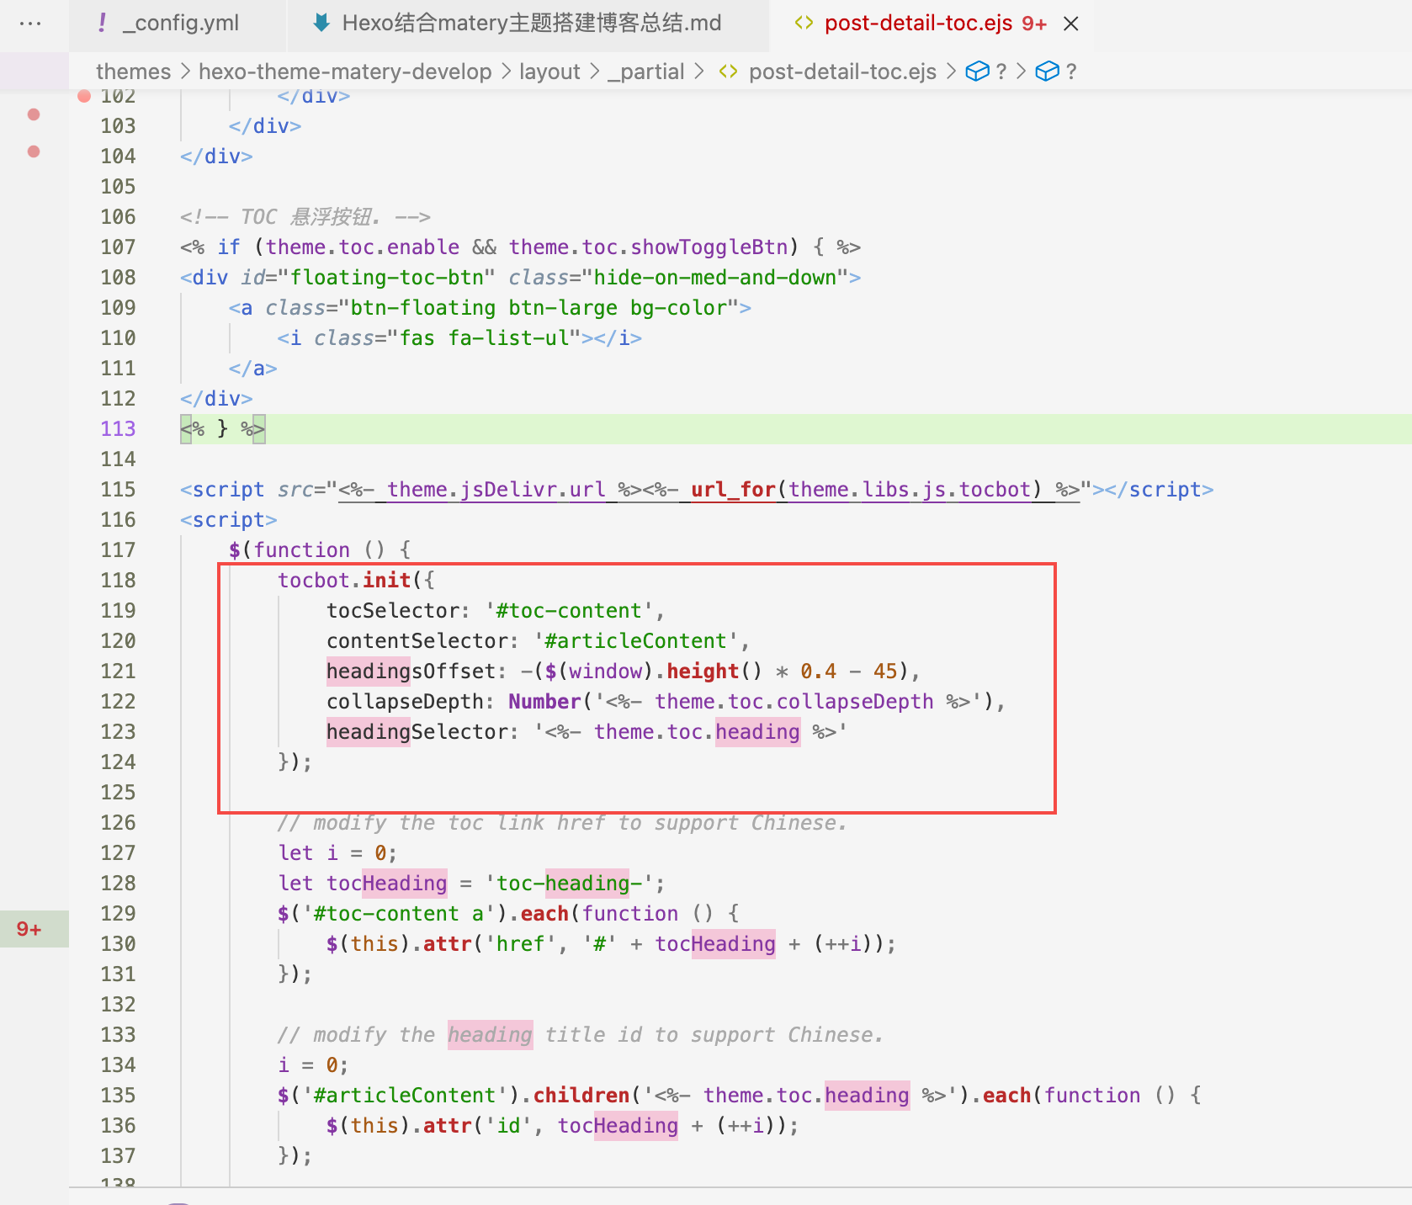Viewport: 1412px width, 1205px height.
Task: Click line number 129 in the gutter
Action: point(118,913)
